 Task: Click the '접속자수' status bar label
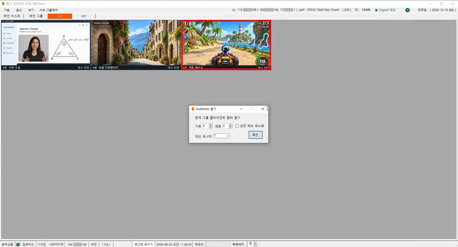click(x=28, y=244)
